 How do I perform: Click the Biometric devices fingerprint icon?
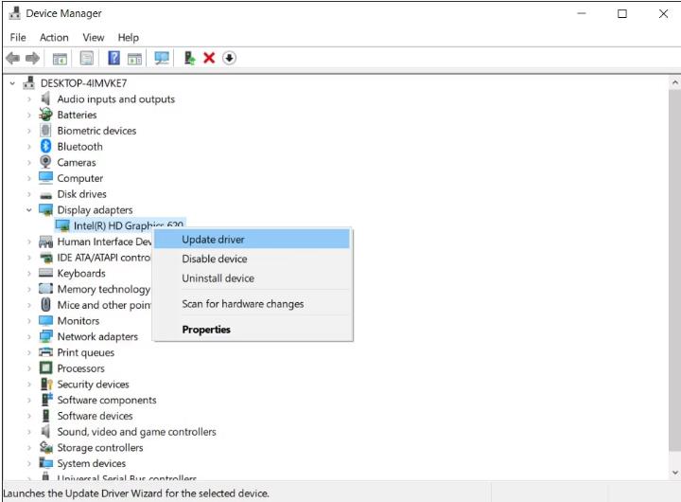click(x=45, y=130)
